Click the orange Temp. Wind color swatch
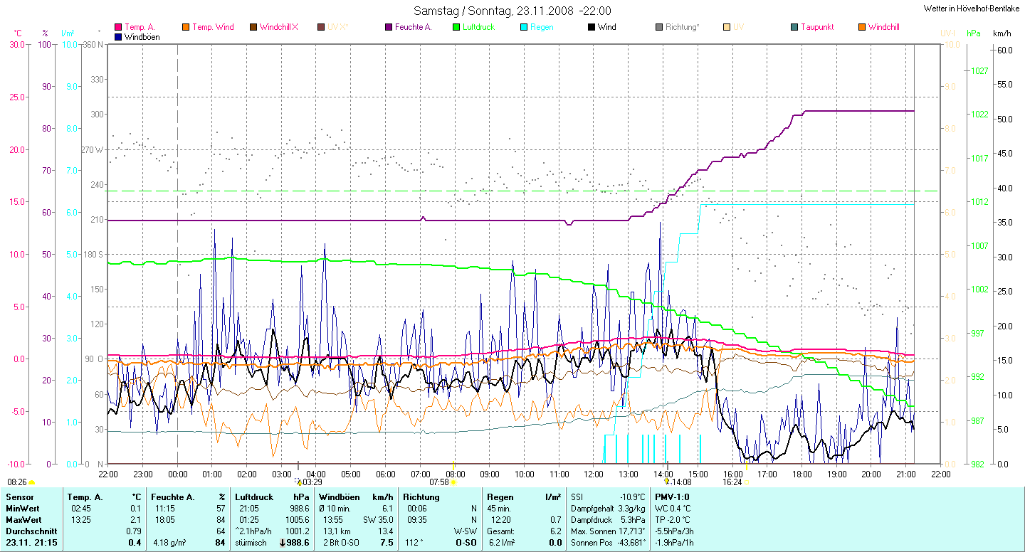The height and width of the screenshot is (552, 1025). 186,27
